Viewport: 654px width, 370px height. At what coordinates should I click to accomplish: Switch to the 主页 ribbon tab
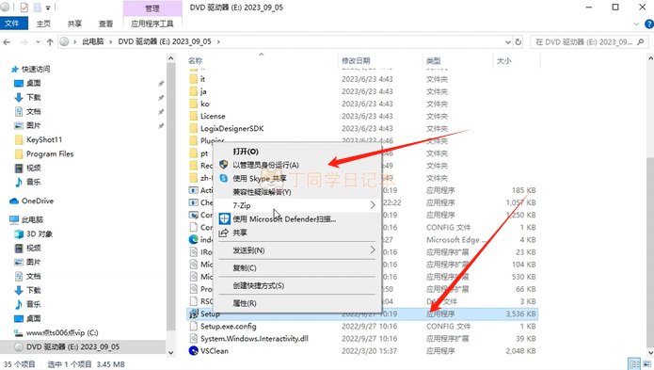[x=43, y=24]
